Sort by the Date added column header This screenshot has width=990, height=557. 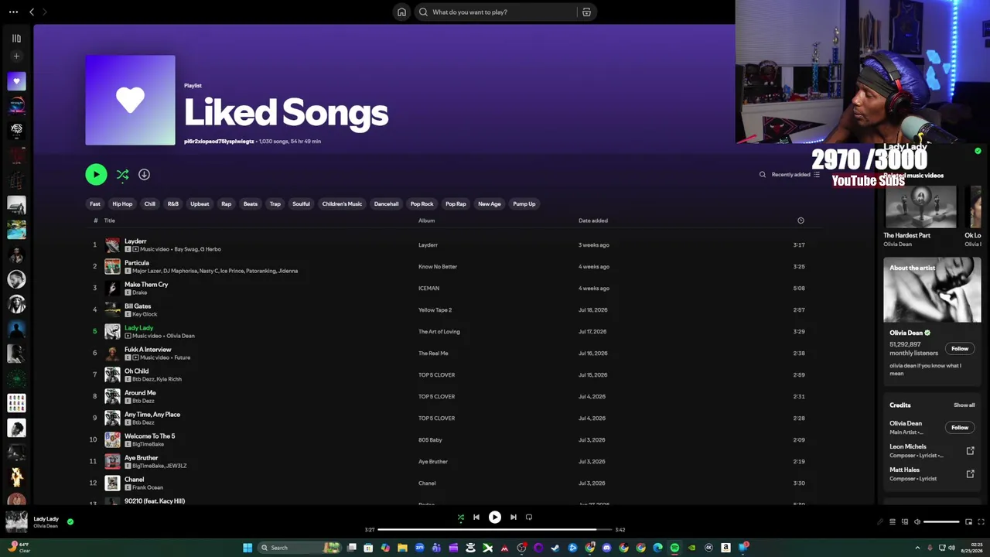(x=593, y=220)
